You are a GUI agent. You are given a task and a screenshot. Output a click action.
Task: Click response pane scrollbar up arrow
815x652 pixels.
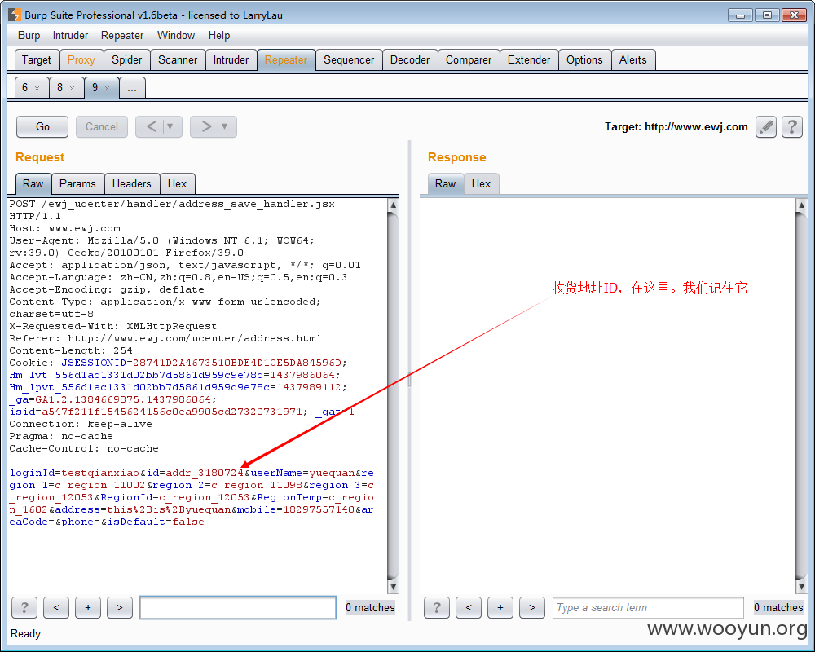[x=801, y=205]
